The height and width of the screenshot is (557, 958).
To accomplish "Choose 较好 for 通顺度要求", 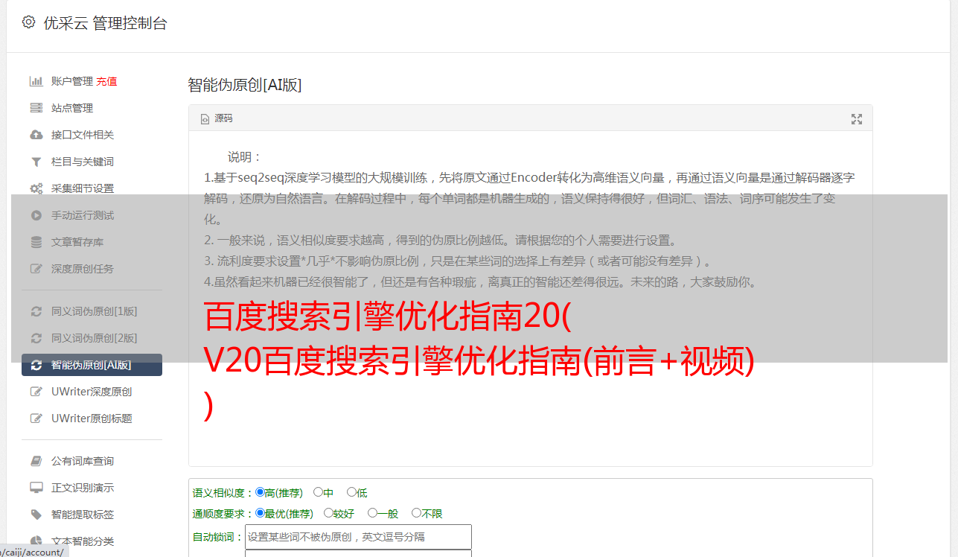I will [328, 513].
